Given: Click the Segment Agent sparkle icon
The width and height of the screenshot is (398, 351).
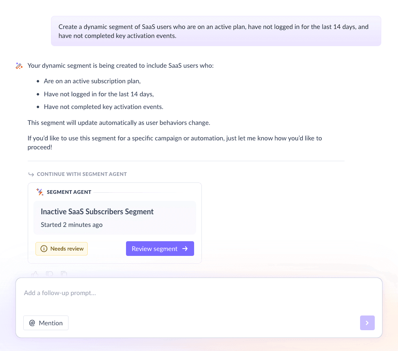Looking at the screenshot, I should [x=40, y=192].
